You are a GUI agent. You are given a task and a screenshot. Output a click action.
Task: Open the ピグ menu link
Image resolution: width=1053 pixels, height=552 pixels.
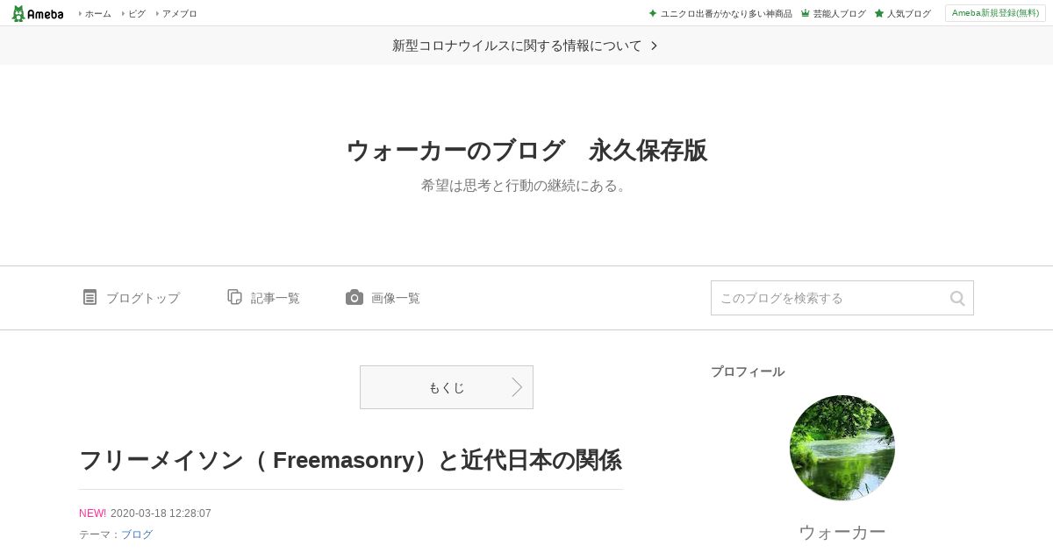137,13
